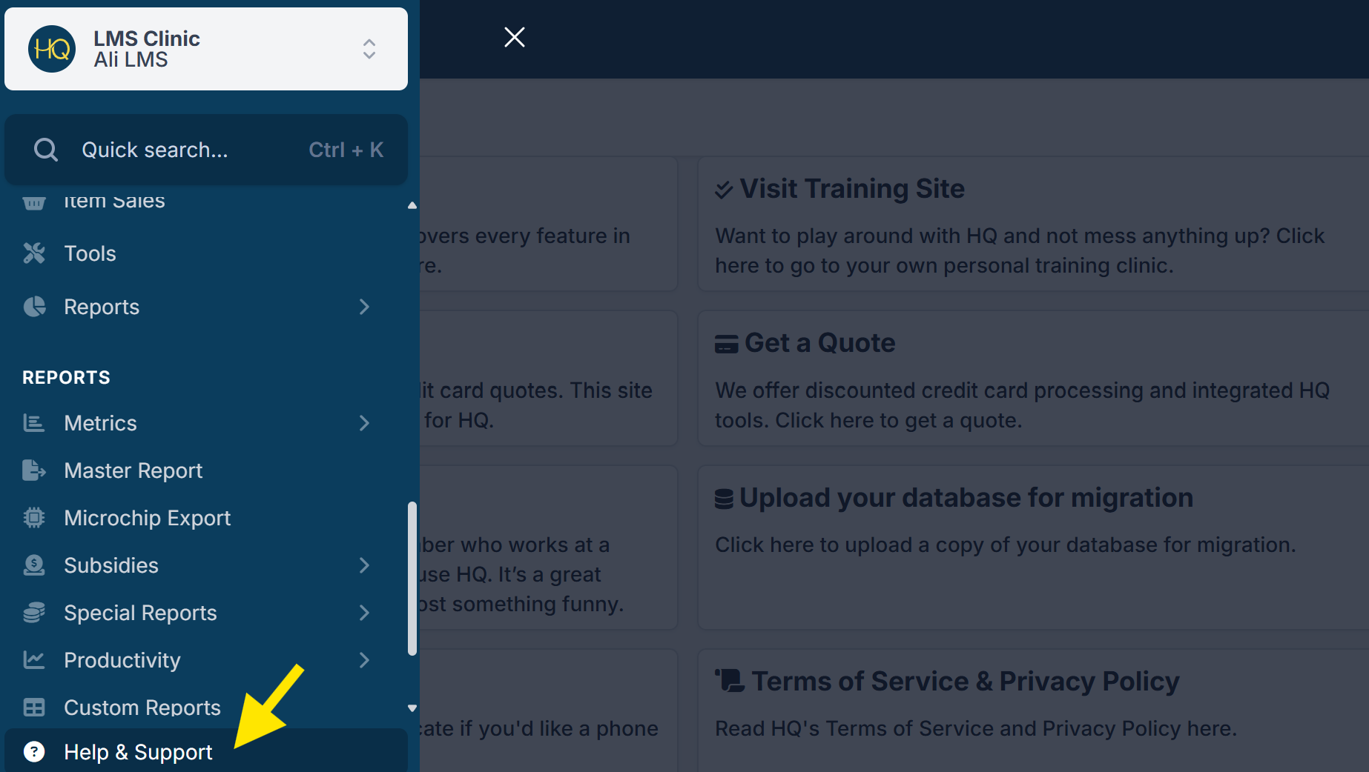Click the Reports pie chart icon

coord(34,307)
